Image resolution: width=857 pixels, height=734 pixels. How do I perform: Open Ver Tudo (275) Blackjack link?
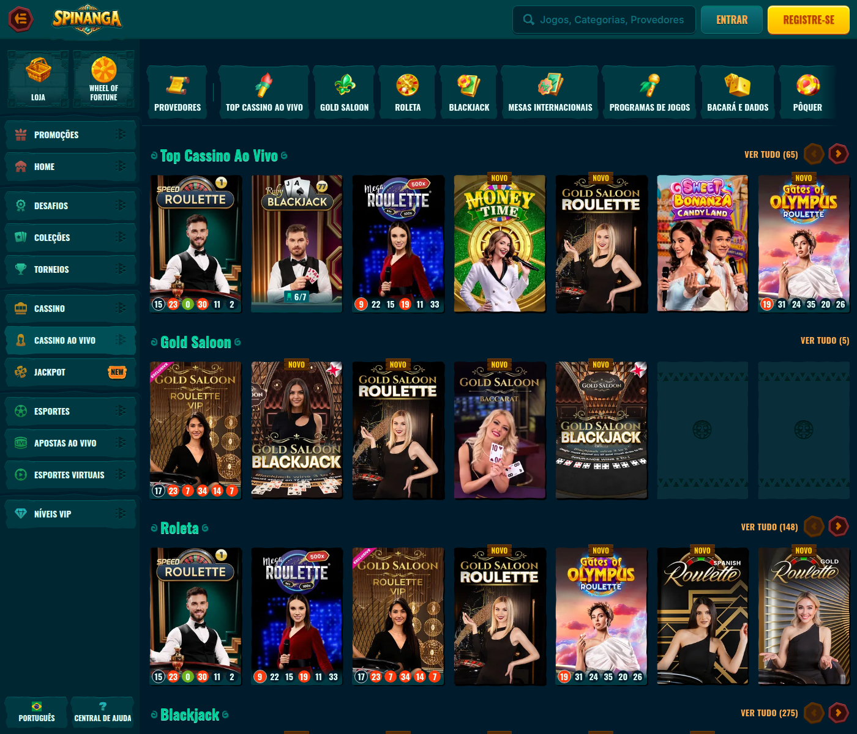769,713
